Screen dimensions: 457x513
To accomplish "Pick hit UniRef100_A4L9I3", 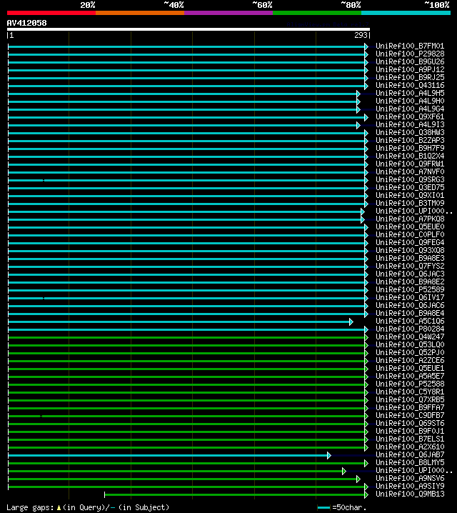I will (410, 124).
